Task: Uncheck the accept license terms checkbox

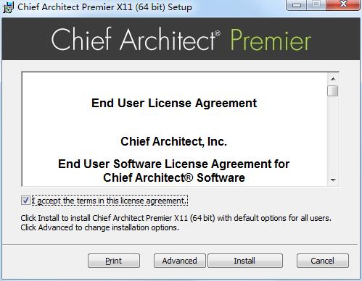Action: point(25,201)
